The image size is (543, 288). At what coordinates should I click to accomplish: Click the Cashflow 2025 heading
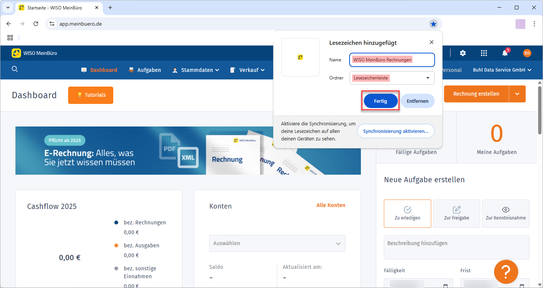click(52, 206)
